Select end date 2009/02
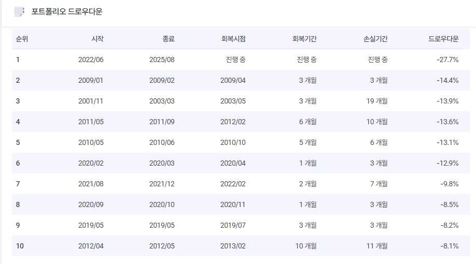 [x=162, y=80]
